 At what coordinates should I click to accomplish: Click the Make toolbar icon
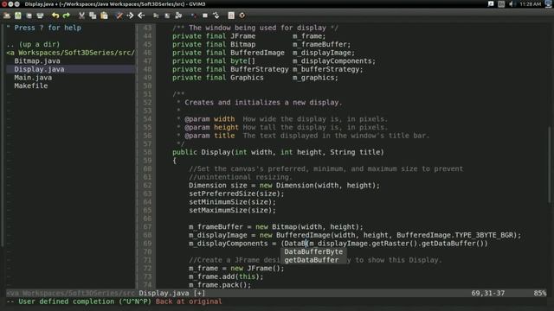click(194, 16)
